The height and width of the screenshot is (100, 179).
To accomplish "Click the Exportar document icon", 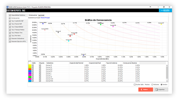I will (156, 89).
